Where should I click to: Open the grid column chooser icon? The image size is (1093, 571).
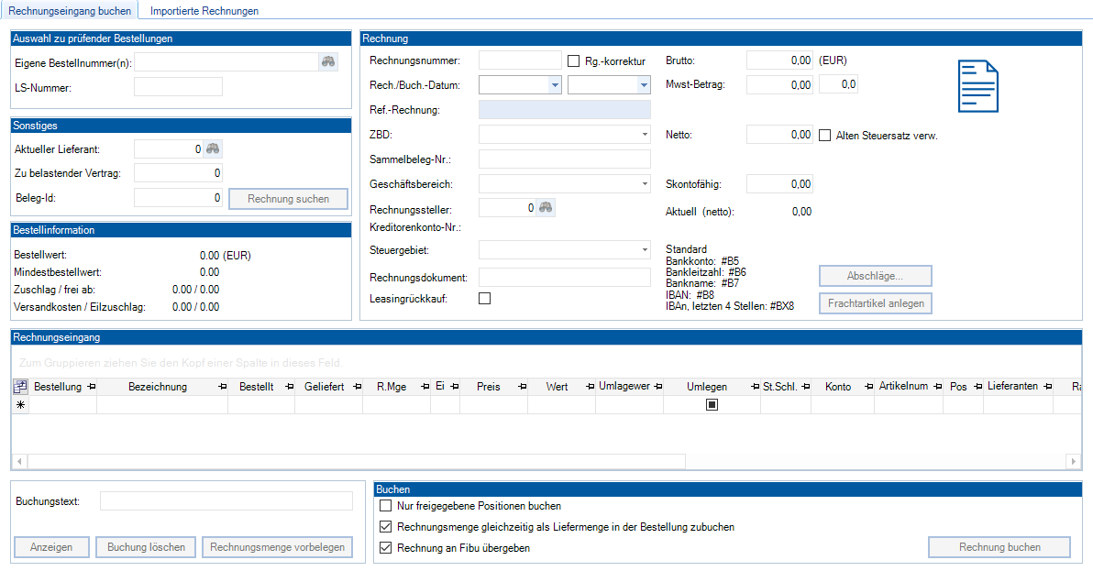[20, 387]
